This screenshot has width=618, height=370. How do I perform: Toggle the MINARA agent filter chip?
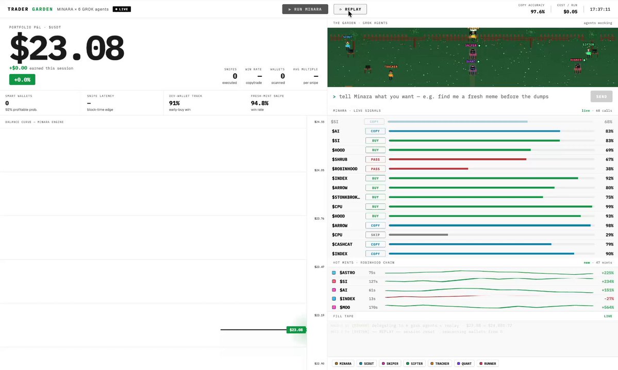[x=343, y=364]
